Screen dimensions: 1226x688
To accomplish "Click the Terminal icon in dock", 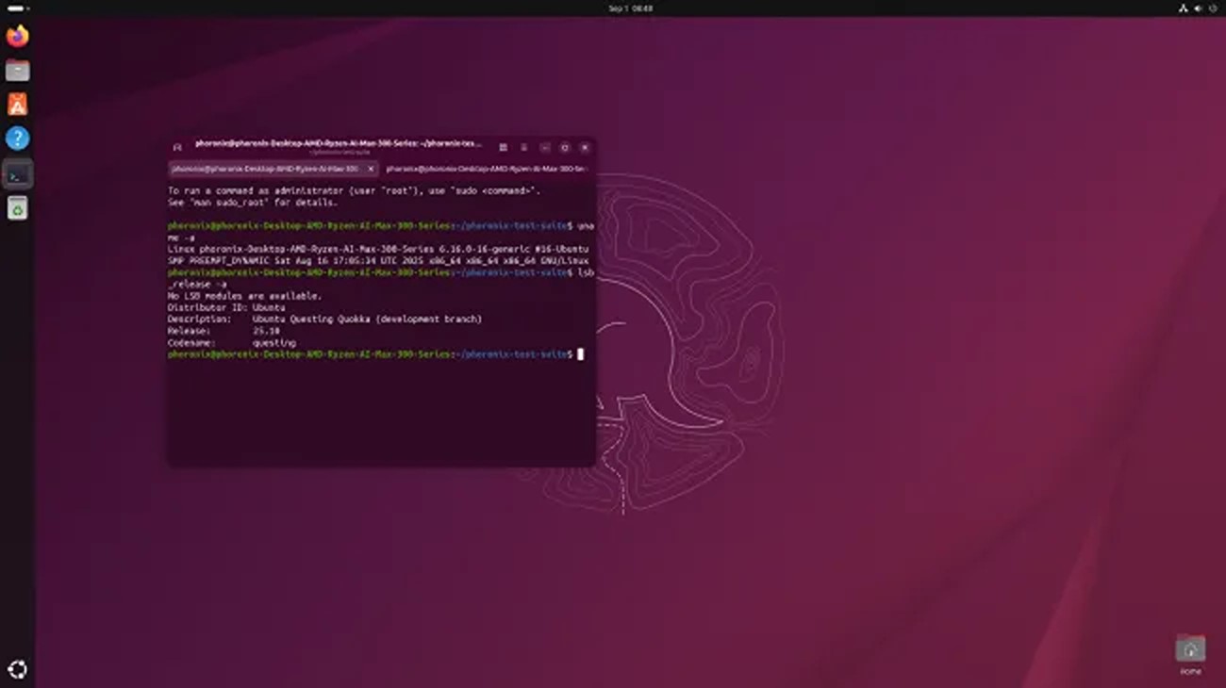I will click(x=17, y=173).
